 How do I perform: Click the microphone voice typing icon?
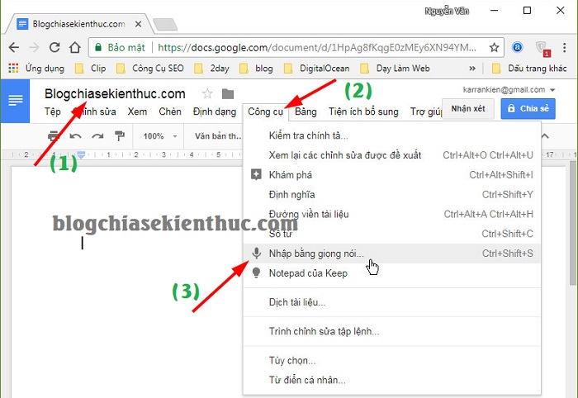pyautogui.click(x=256, y=253)
